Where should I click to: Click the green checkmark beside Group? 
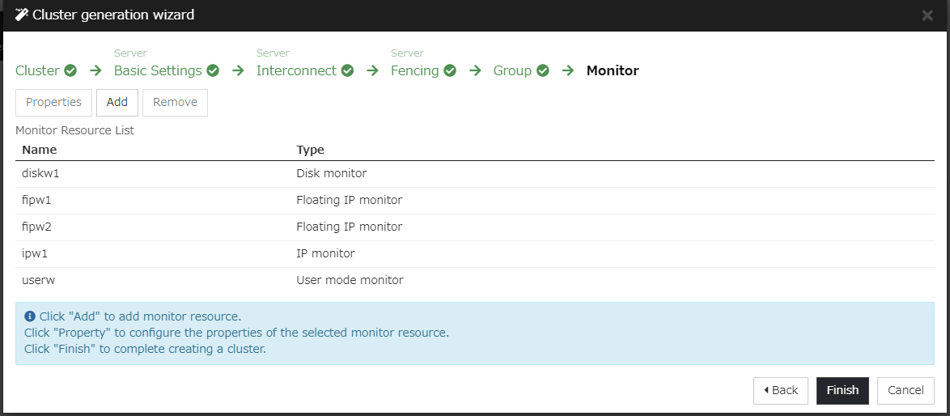pyautogui.click(x=543, y=70)
